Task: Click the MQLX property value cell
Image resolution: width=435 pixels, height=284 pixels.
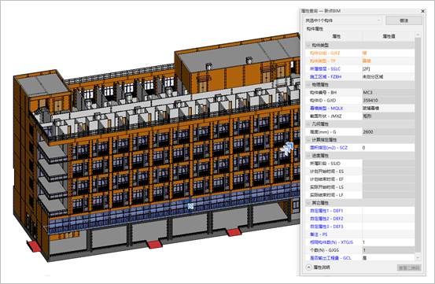Action: pyautogui.click(x=389, y=108)
